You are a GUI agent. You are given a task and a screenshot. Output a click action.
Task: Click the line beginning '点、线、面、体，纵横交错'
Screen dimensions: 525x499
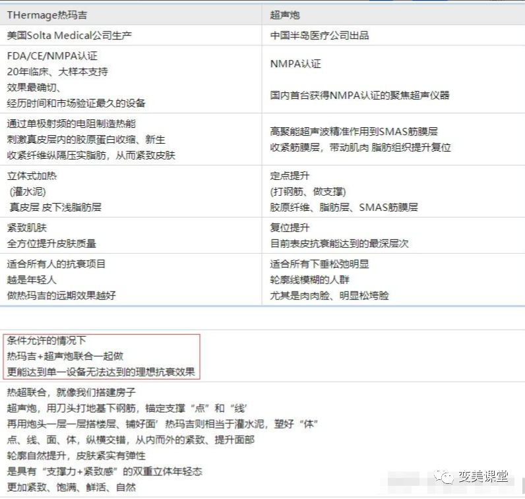[x=131, y=440]
